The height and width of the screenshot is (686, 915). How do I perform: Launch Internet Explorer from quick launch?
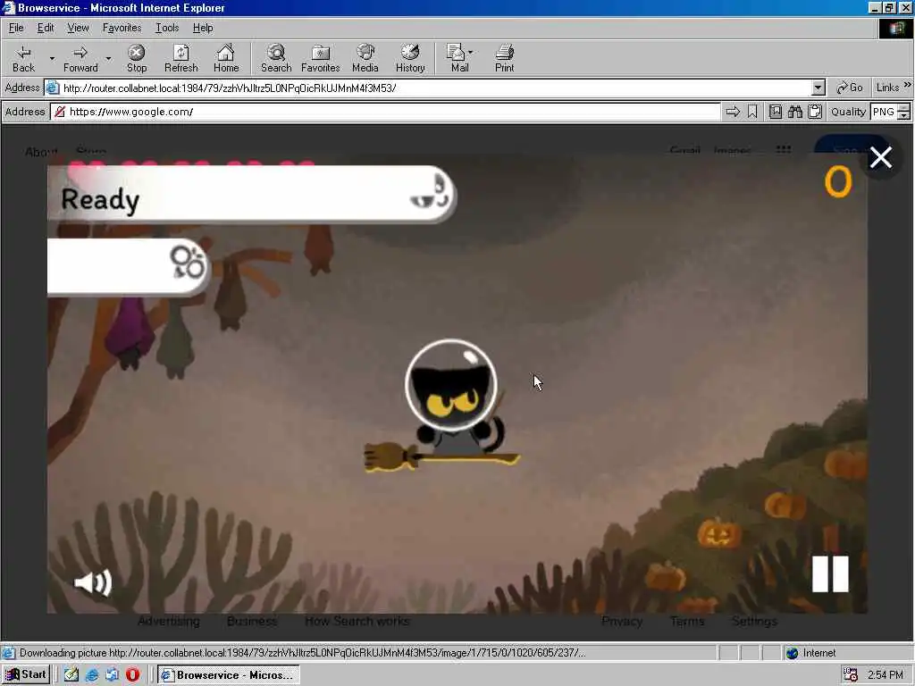point(92,675)
